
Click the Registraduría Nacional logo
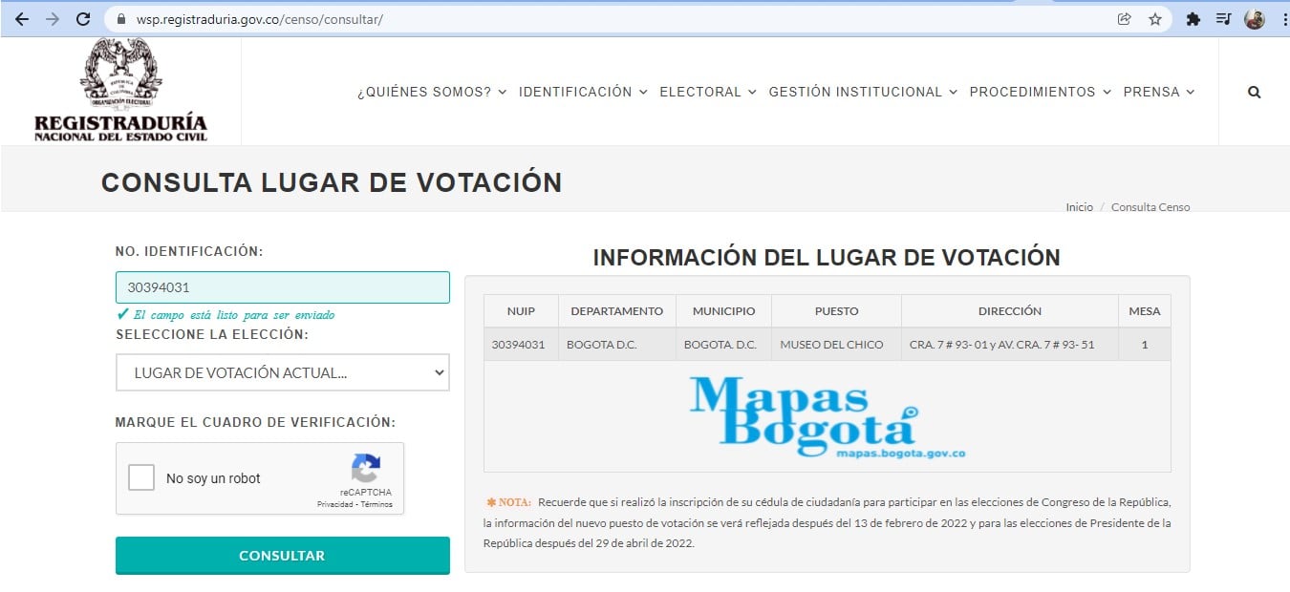[x=120, y=91]
